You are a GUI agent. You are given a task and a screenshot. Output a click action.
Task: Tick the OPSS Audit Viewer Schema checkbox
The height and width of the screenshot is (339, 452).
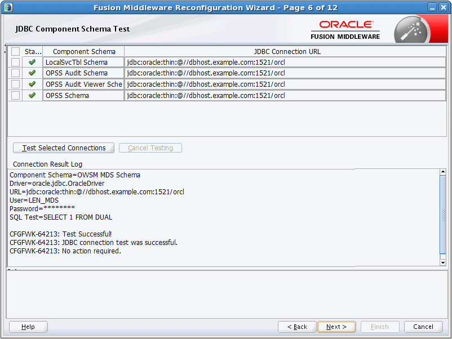15,84
